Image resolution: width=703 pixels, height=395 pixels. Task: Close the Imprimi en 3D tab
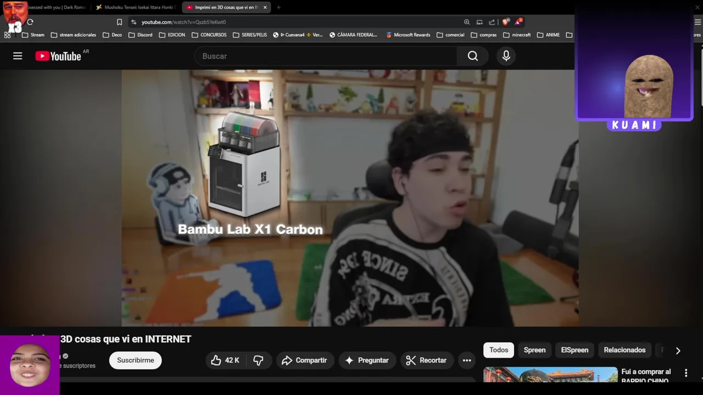[265, 7]
